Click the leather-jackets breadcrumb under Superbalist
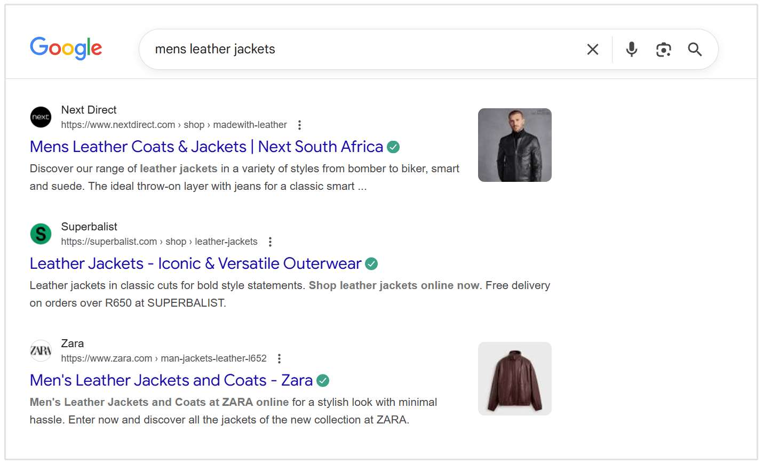Image resolution: width=763 pixels, height=464 pixels. tap(226, 241)
